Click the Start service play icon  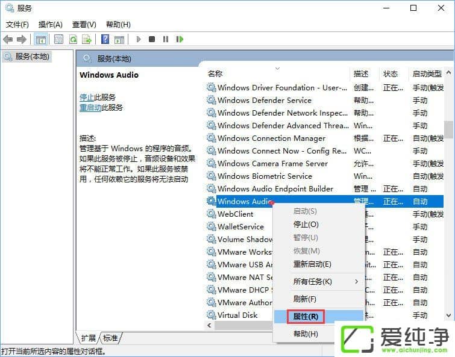[x=139, y=39]
